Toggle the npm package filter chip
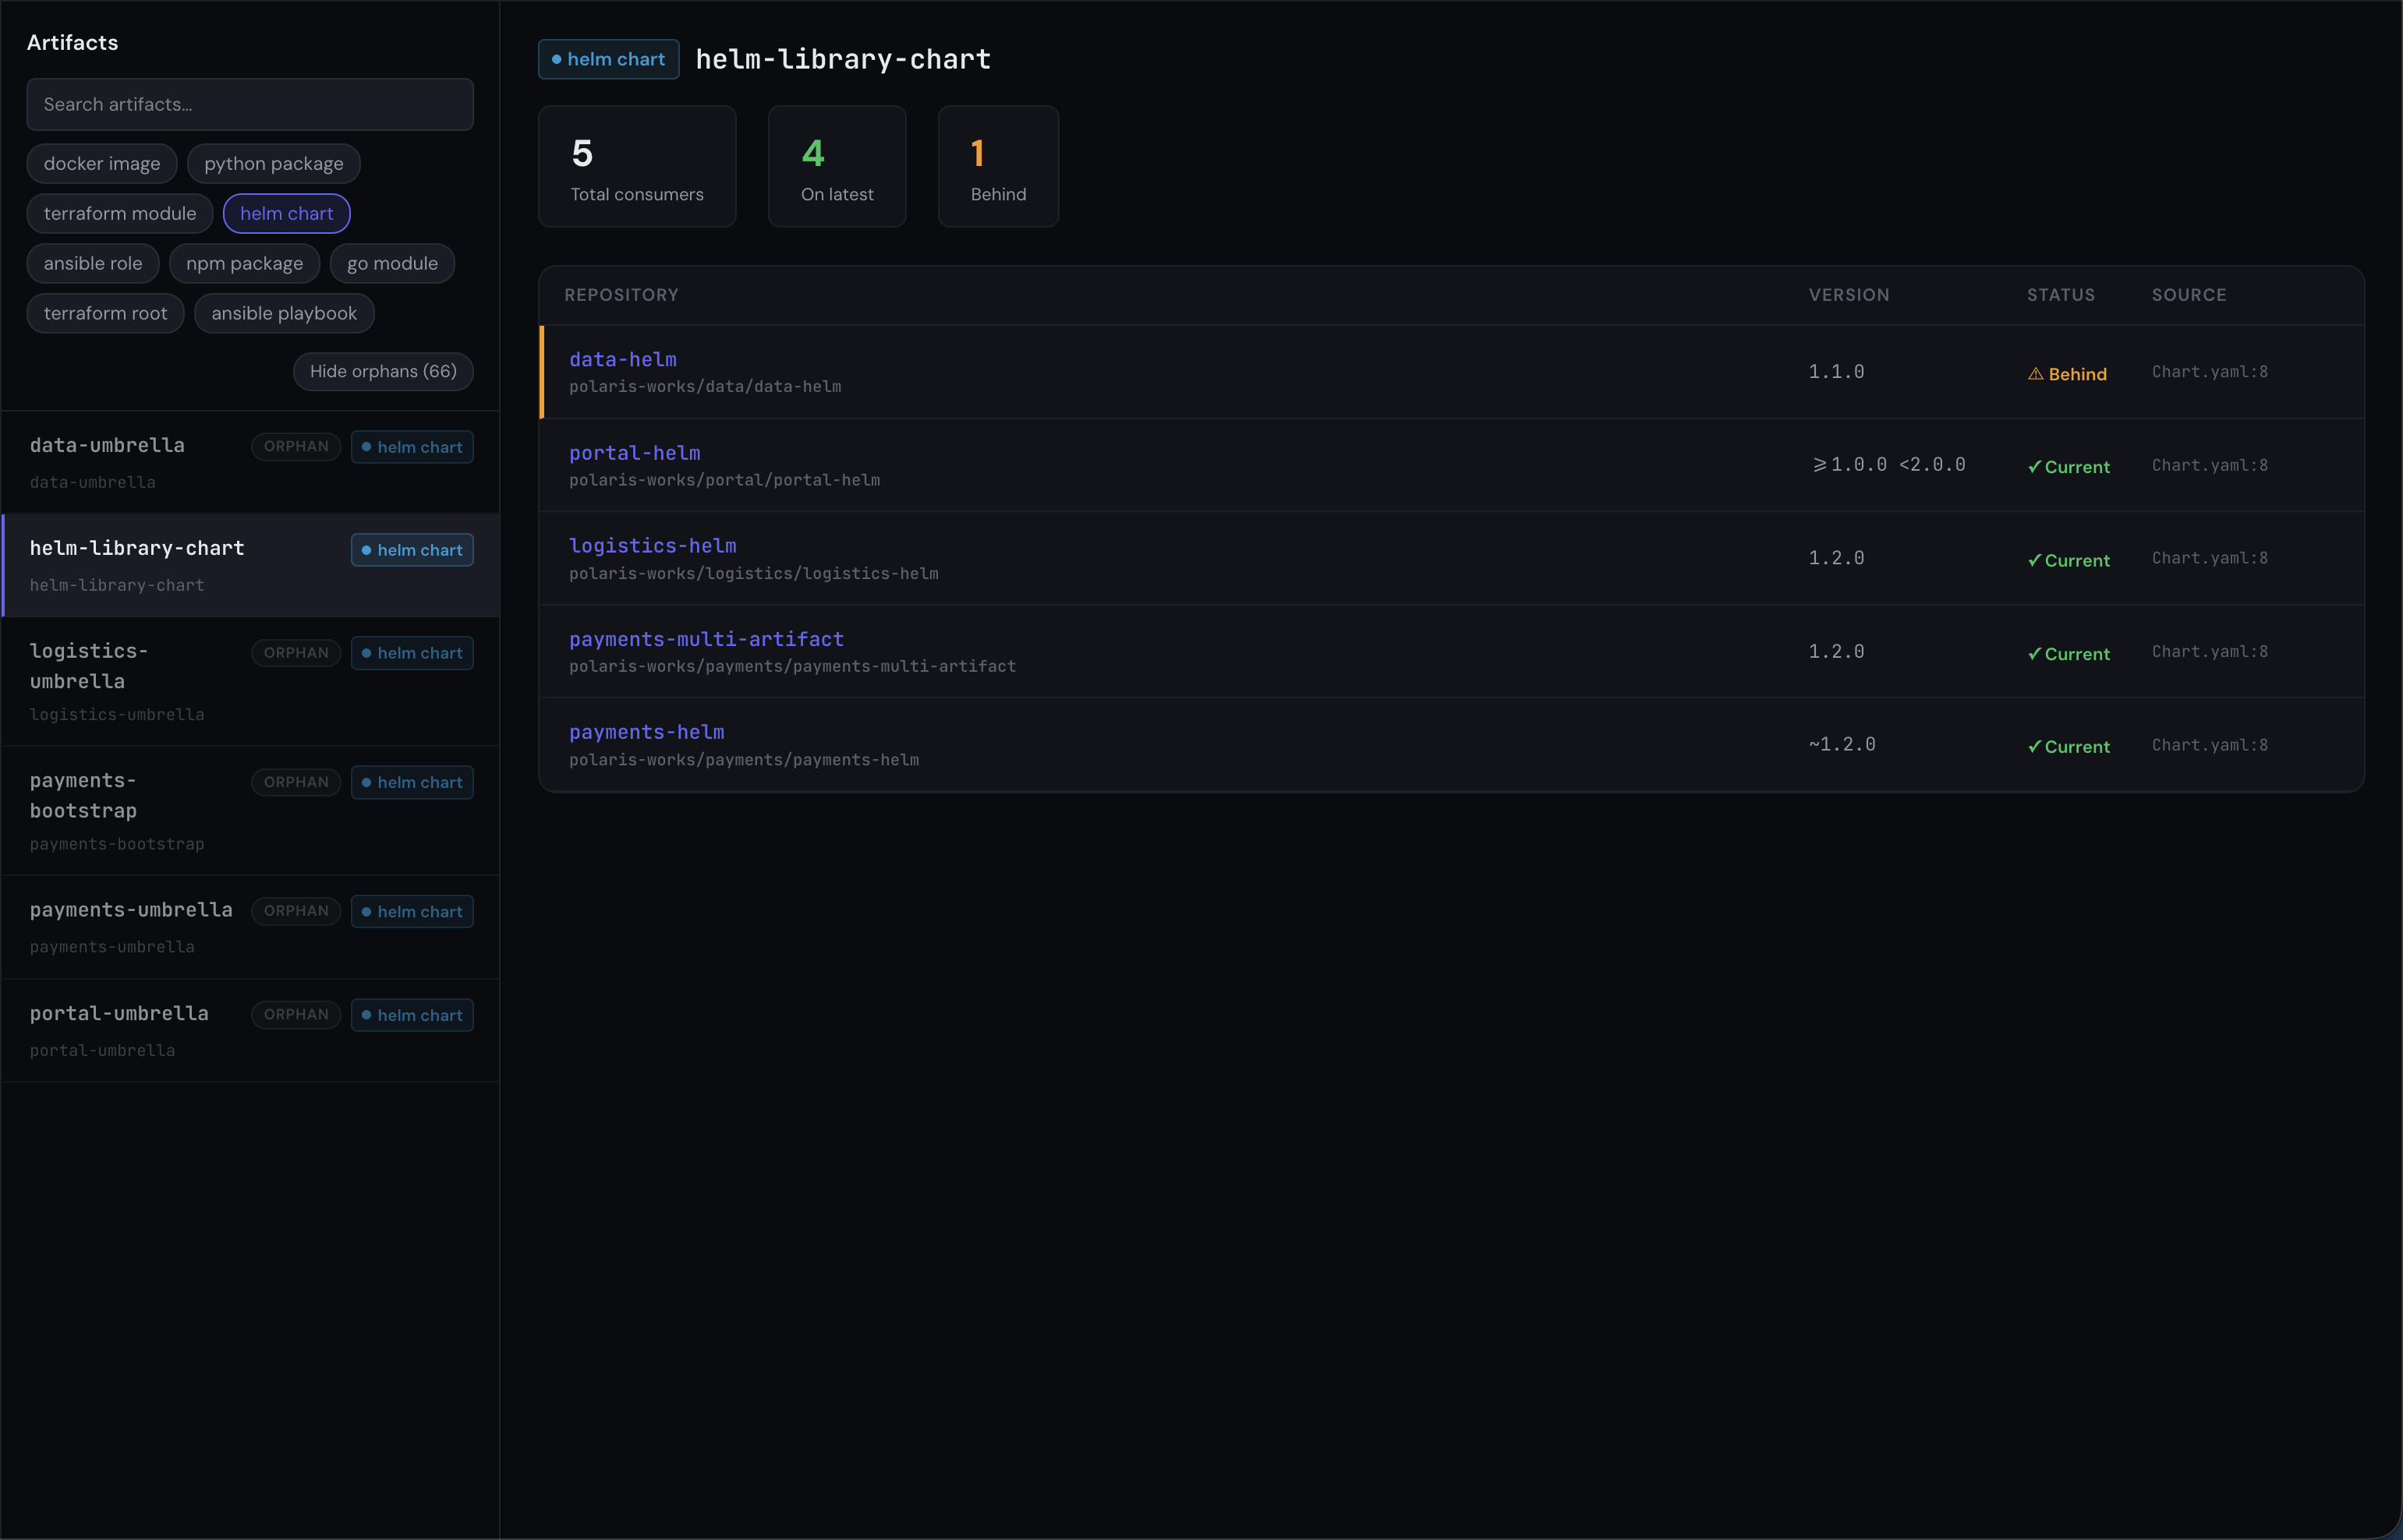 pos(244,264)
